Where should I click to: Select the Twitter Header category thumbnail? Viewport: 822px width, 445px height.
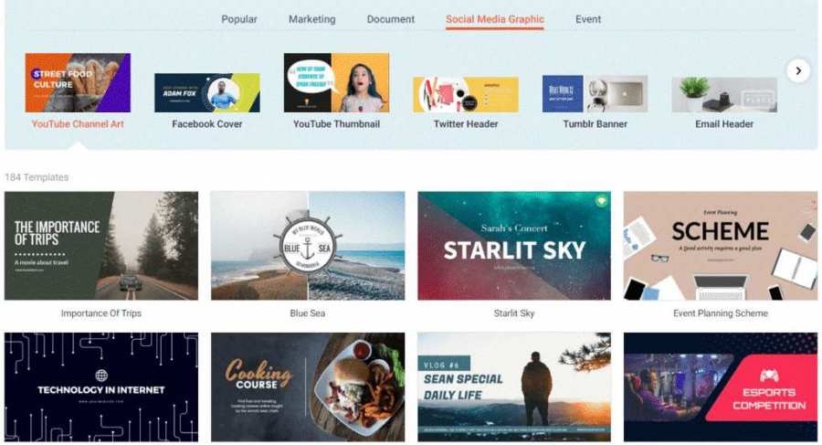point(466,94)
